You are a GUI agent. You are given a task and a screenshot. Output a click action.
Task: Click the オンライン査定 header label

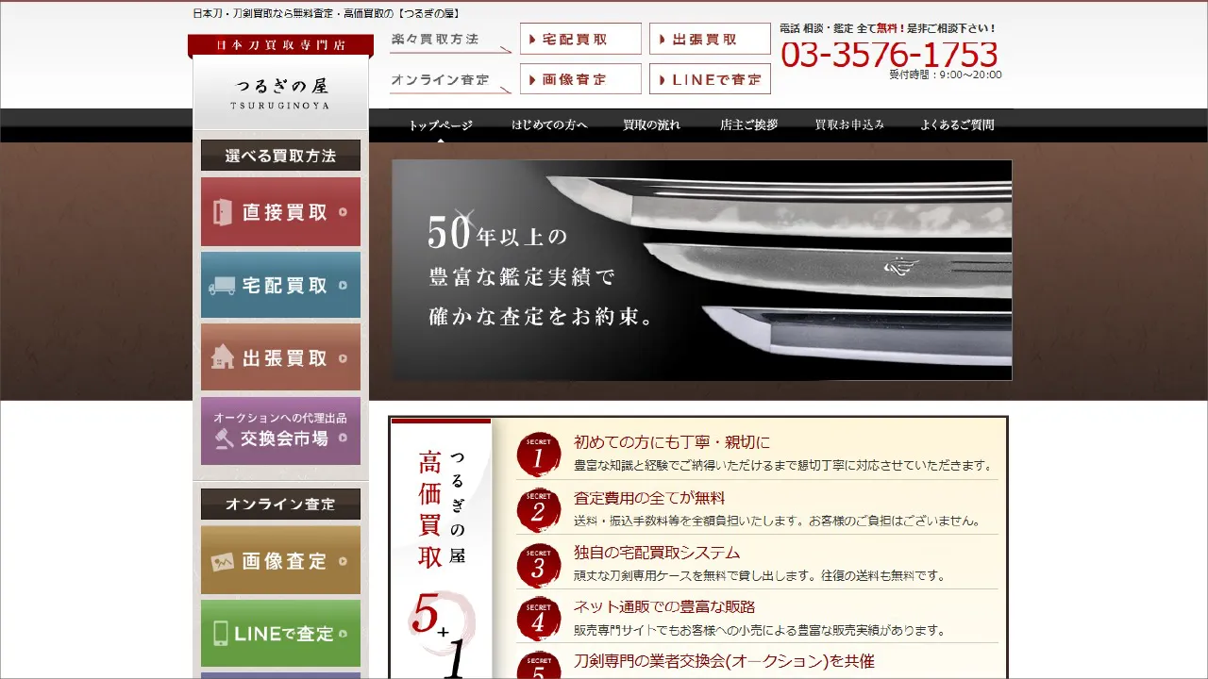click(440, 80)
